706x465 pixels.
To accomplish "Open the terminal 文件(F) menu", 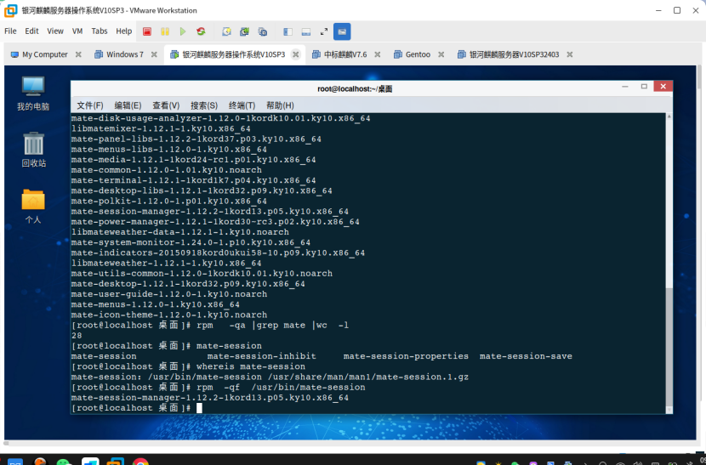I will [90, 105].
